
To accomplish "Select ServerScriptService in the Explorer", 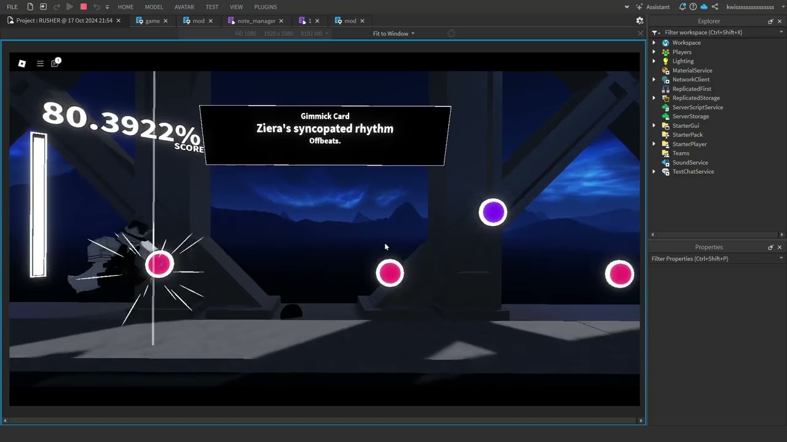I will pyautogui.click(x=697, y=107).
